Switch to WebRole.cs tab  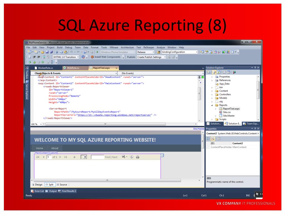point(73,68)
